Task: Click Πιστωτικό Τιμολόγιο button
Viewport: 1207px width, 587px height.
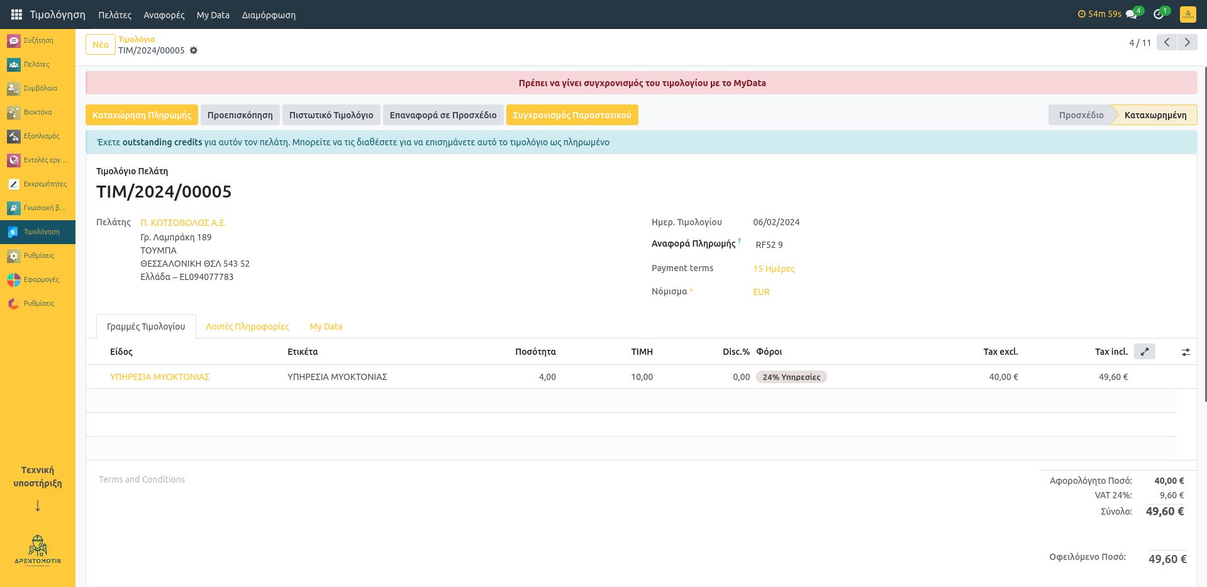Action: 331,115
